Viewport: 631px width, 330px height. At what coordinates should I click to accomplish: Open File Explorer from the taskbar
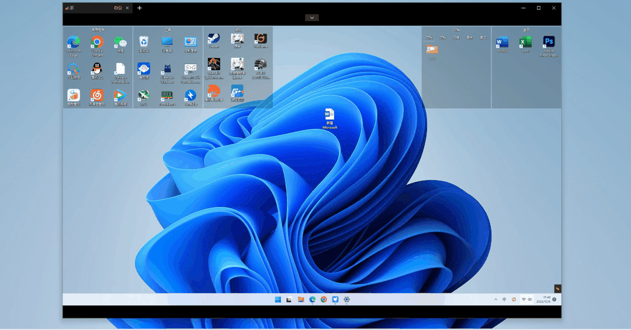301,300
